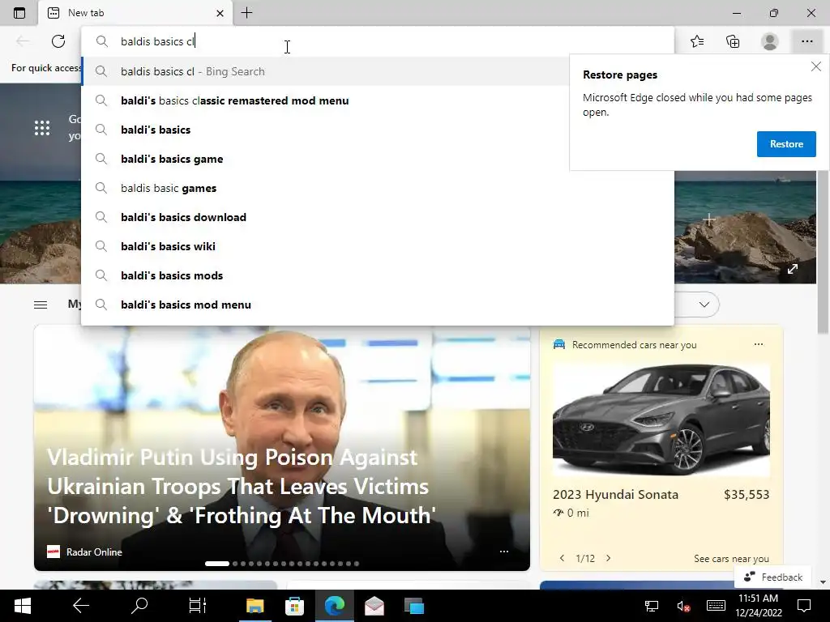Screen dimensions: 830x622
Task: Open the app launcher grid icon
Action: pyautogui.click(x=42, y=128)
